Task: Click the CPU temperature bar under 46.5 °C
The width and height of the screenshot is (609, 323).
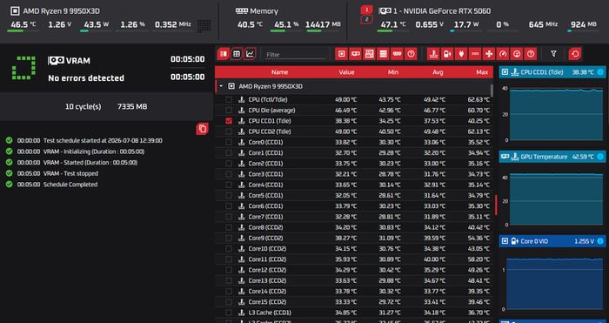Action: click(23, 30)
